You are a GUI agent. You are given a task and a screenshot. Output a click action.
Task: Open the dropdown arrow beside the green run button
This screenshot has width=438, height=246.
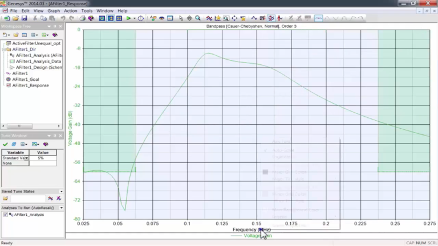135,18
